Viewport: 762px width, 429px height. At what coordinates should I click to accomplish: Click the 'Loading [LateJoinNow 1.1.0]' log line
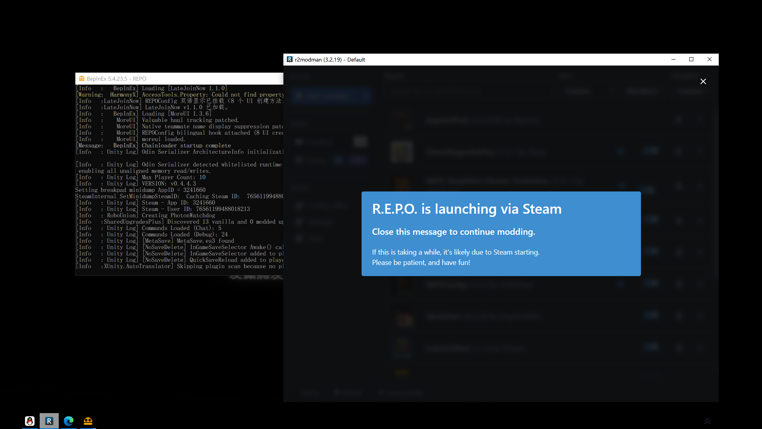[152, 88]
